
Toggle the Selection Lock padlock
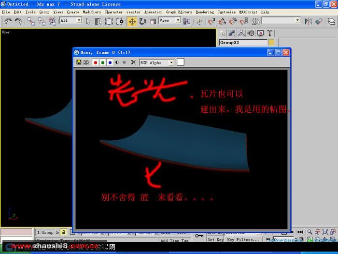pos(64,232)
